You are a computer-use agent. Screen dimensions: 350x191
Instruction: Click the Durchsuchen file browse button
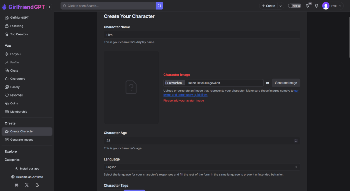click(175, 83)
